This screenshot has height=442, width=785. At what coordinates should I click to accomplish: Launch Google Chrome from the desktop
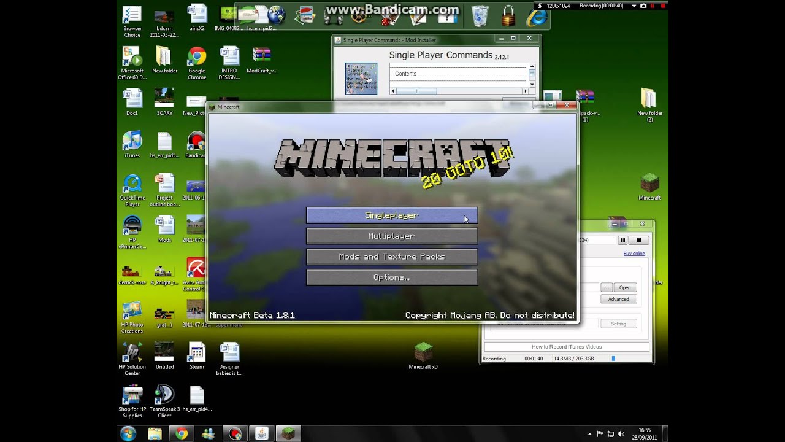pos(197,63)
